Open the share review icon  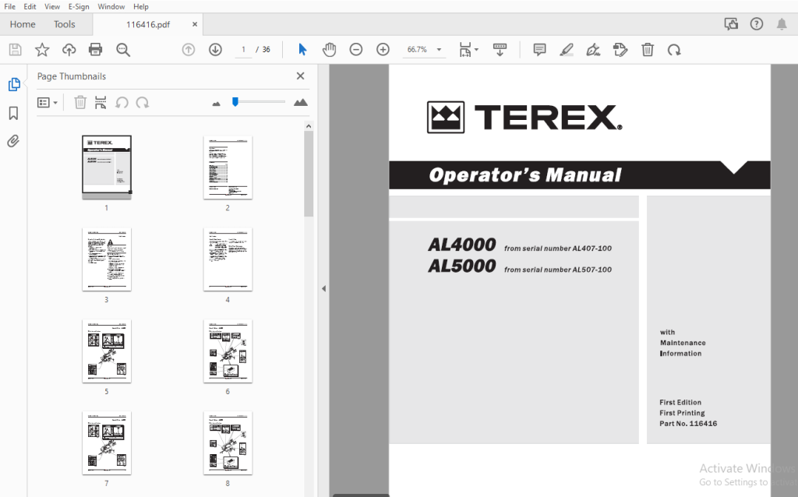tap(731, 24)
